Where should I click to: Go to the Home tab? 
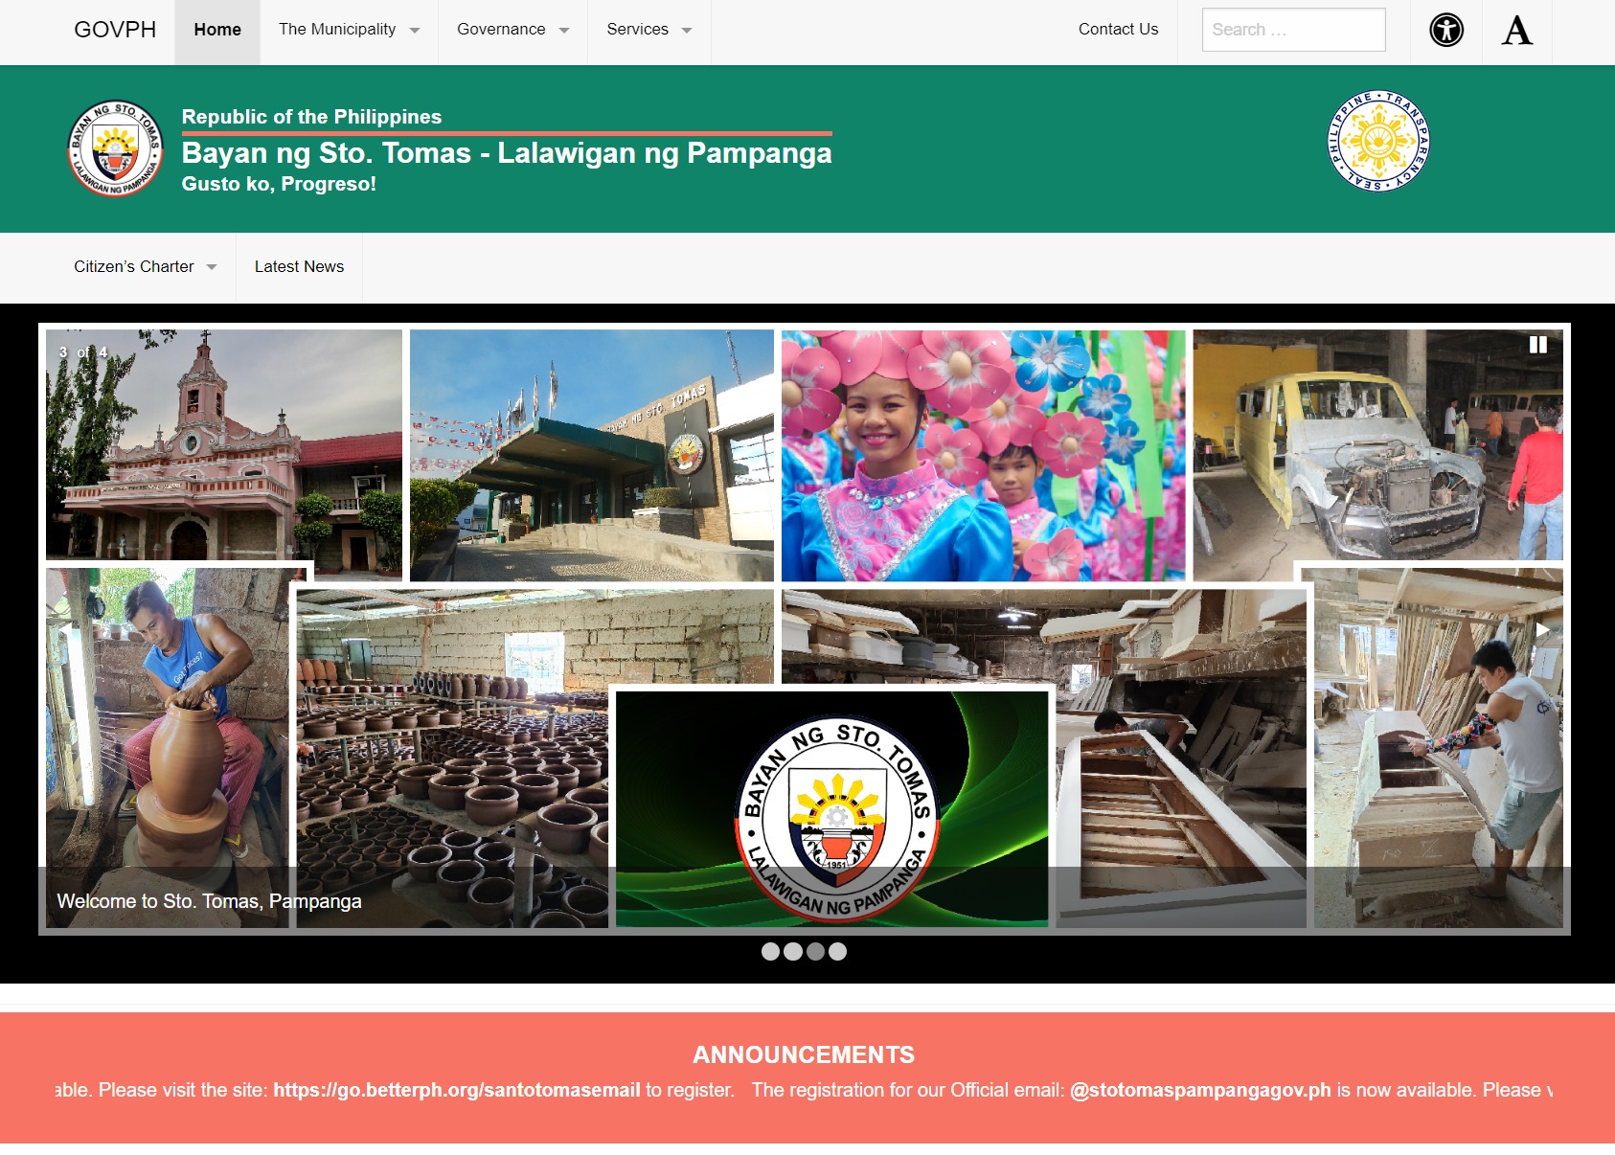tap(217, 30)
